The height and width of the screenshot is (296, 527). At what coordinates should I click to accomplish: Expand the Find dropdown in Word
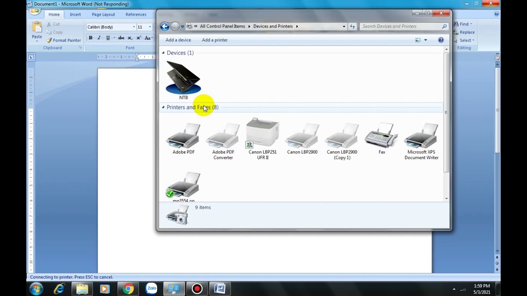pyautogui.click(x=471, y=24)
